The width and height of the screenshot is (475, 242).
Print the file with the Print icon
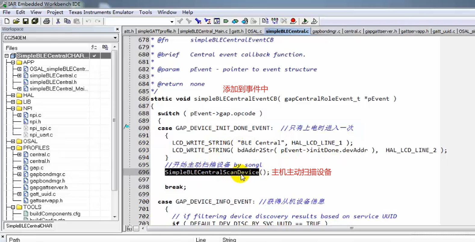46,21
